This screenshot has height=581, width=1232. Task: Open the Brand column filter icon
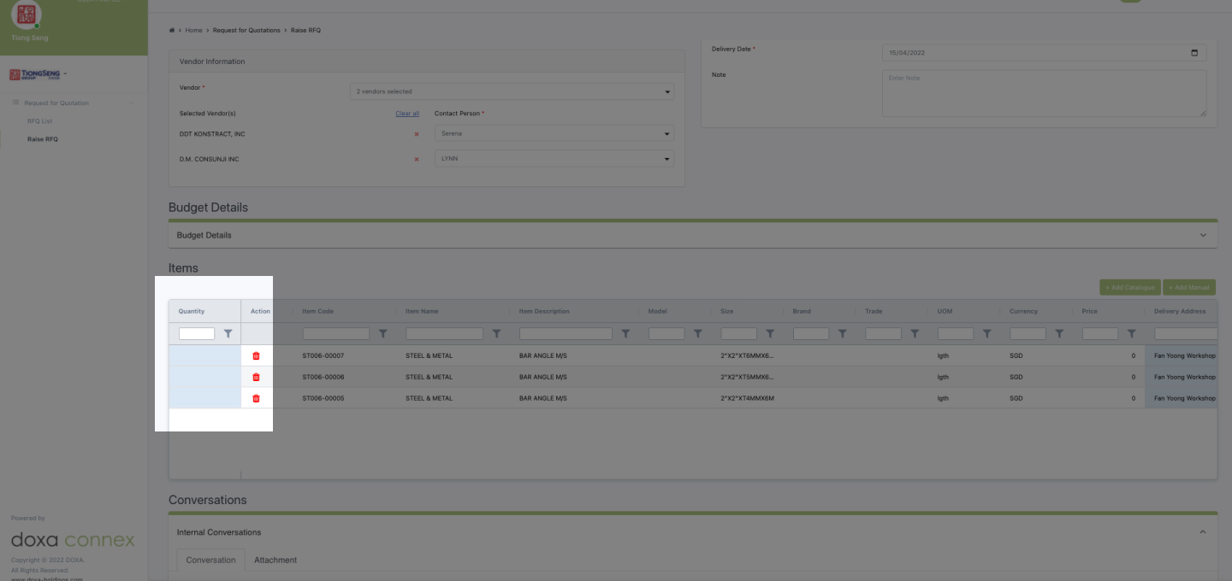click(x=842, y=334)
